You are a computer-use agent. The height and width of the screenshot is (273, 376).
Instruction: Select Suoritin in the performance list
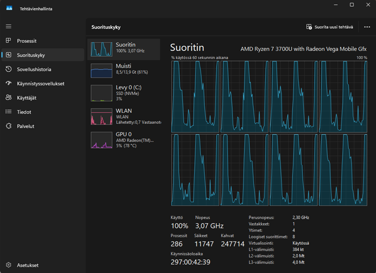123,48
